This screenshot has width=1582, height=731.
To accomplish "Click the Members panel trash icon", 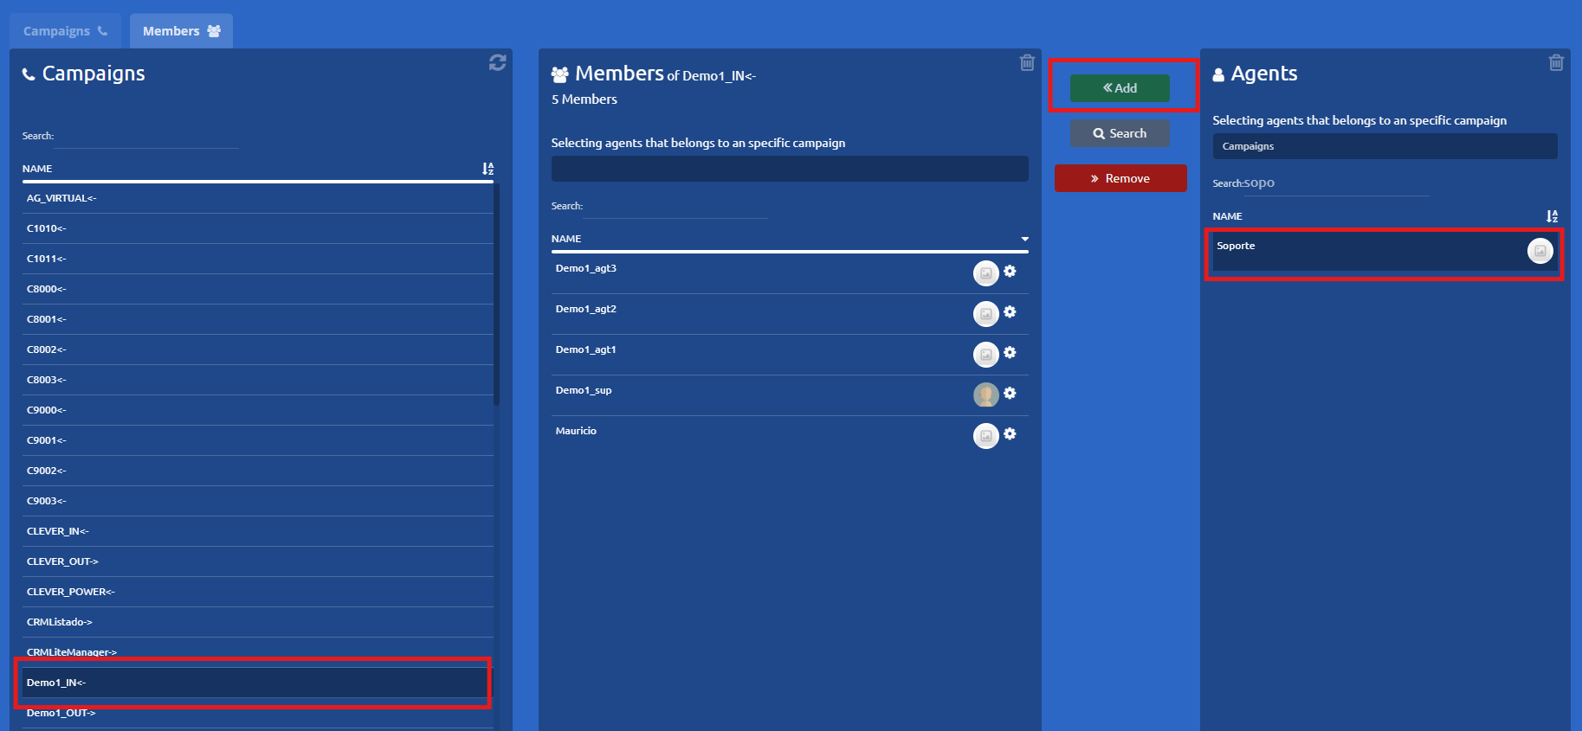I will pos(1027,62).
